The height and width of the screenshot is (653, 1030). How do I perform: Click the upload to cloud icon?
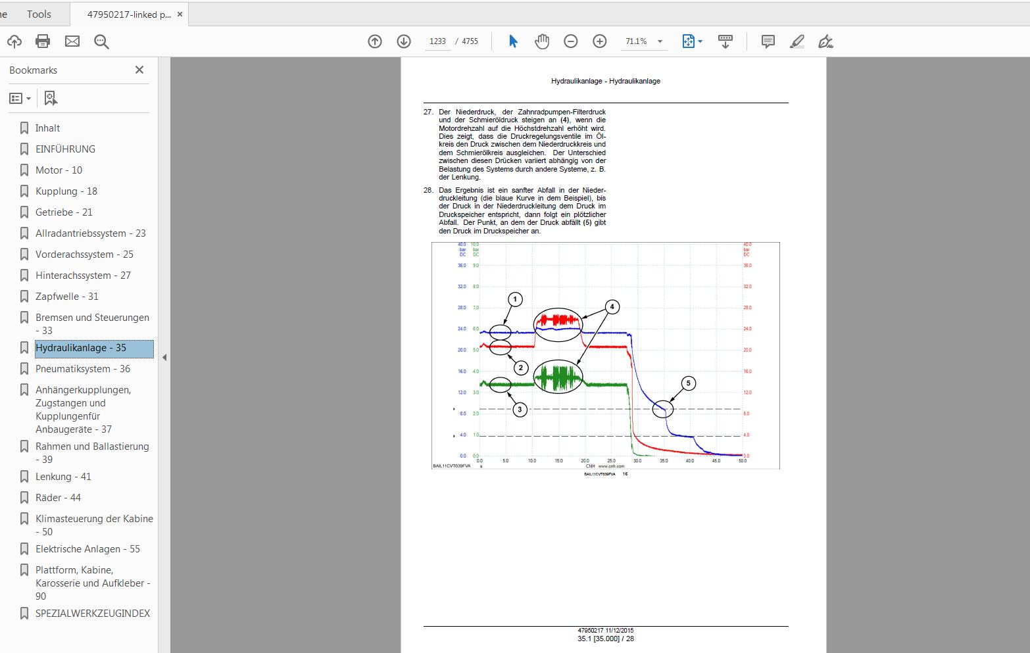(x=14, y=41)
